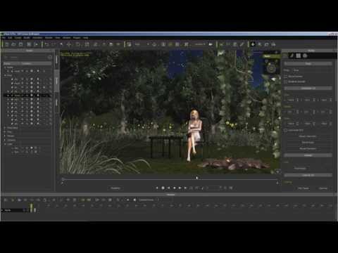
Task: Click the green keyframe marker in timeline
Action: (31, 208)
